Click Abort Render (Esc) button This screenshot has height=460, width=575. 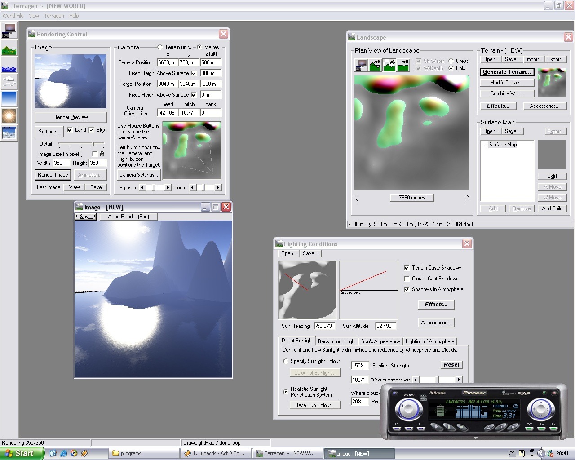point(128,217)
